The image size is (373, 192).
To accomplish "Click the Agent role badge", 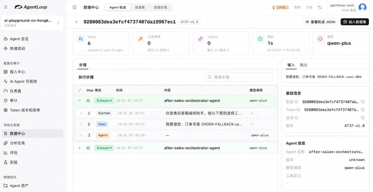I will [x=103, y=135].
